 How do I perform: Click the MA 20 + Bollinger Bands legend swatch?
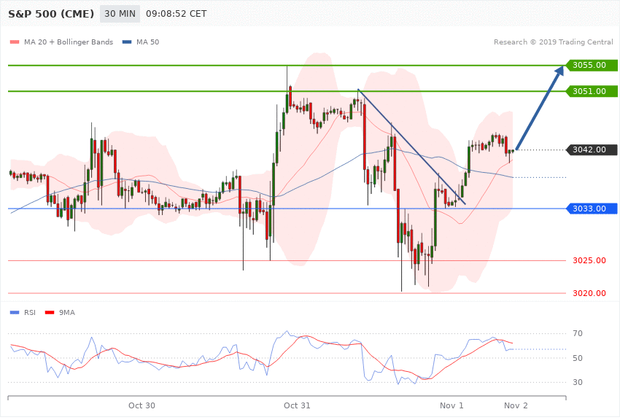click(x=15, y=42)
